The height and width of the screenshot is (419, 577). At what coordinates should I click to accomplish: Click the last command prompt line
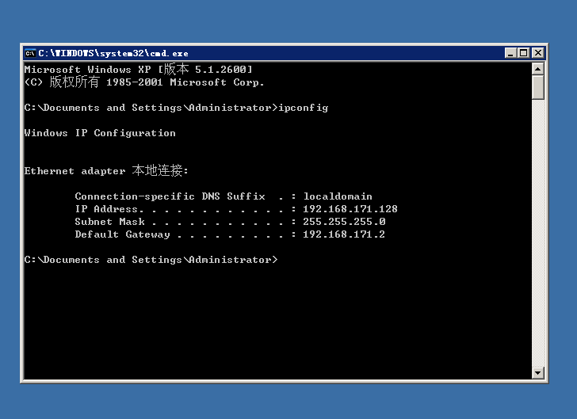point(151,260)
